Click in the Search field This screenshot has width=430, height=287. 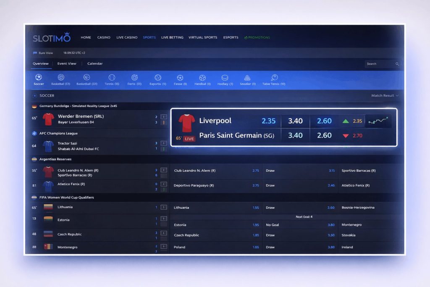tap(382, 64)
